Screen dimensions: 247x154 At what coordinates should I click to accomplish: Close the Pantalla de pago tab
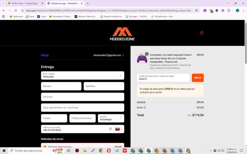(x=81, y=3)
